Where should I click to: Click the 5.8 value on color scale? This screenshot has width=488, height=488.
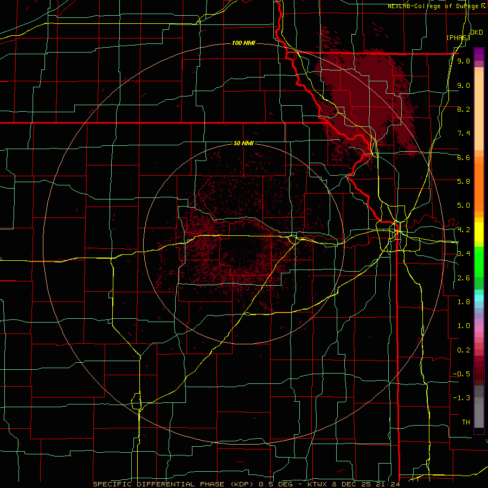[464, 182]
